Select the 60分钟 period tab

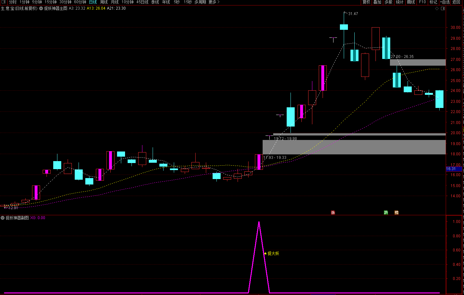click(x=80, y=2)
